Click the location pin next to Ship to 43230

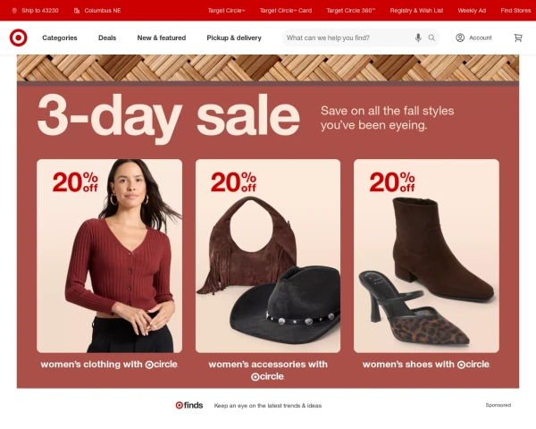tap(14, 11)
